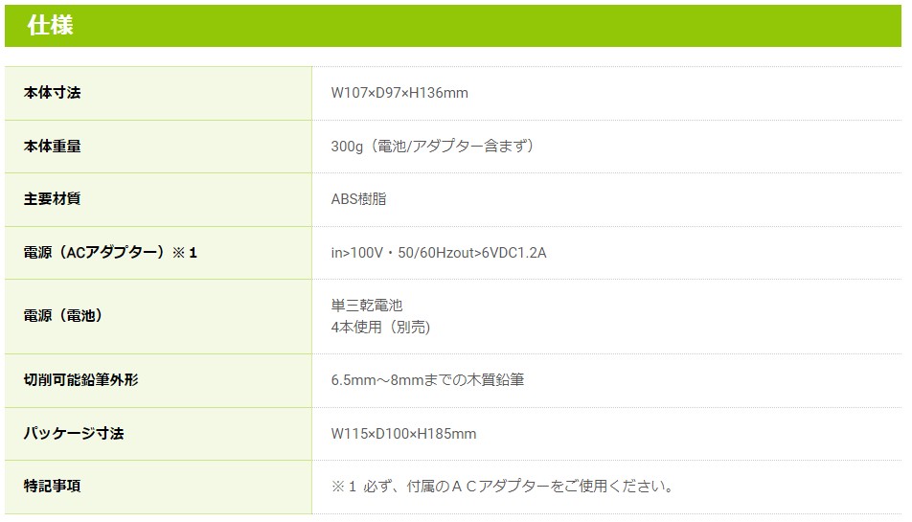This screenshot has height=522, width=912.
Task: Select the W107×D97×H136mm dimension value
Action: point(399,93)
